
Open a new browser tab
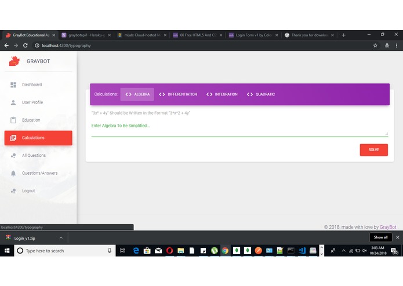click(x=344, y=35)
